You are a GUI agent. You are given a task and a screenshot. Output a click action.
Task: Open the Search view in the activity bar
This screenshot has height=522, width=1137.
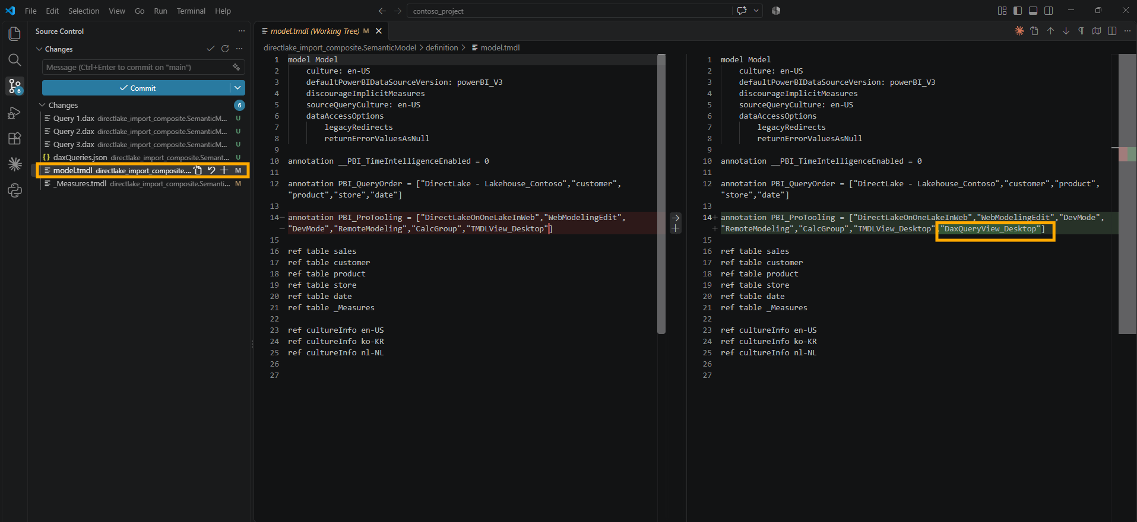click(15, 60)
